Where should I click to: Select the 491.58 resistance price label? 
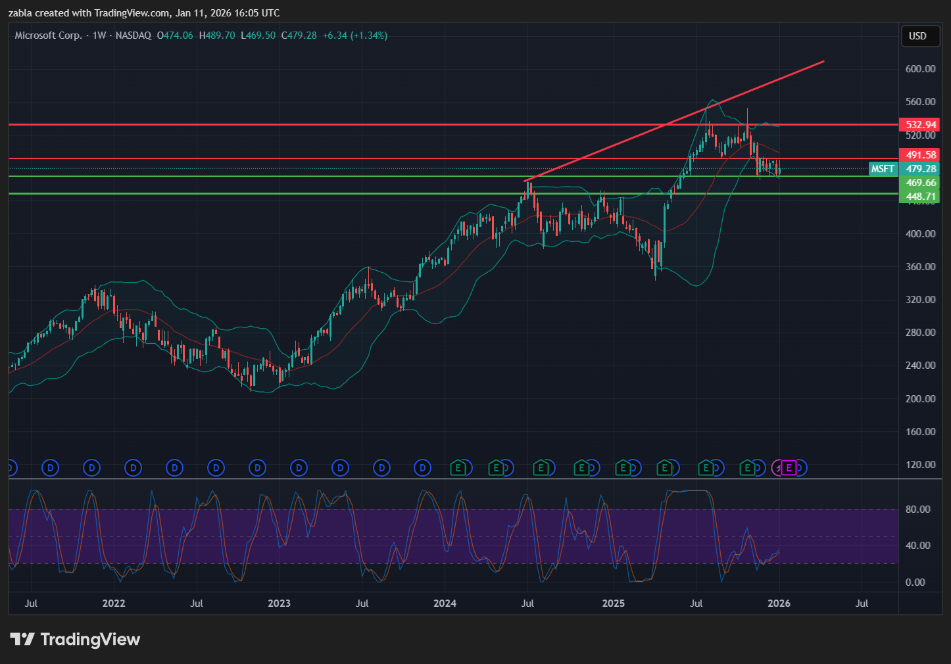pyautogui.click(x=920, y=155)
